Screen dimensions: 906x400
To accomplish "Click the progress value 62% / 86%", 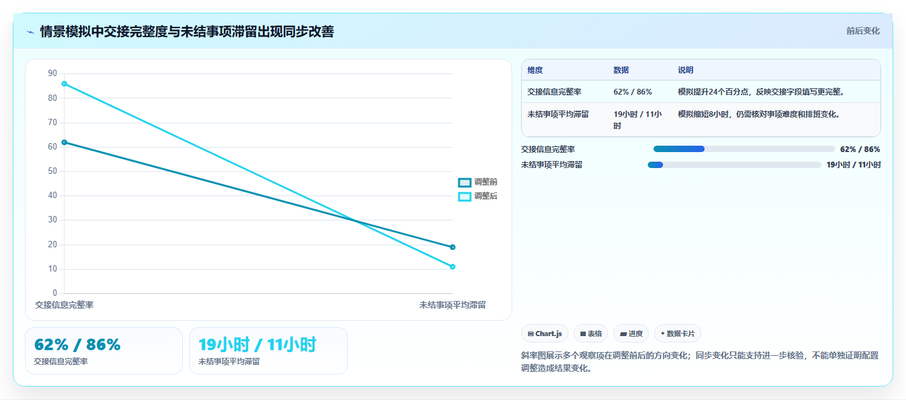I will pos(860,149).
